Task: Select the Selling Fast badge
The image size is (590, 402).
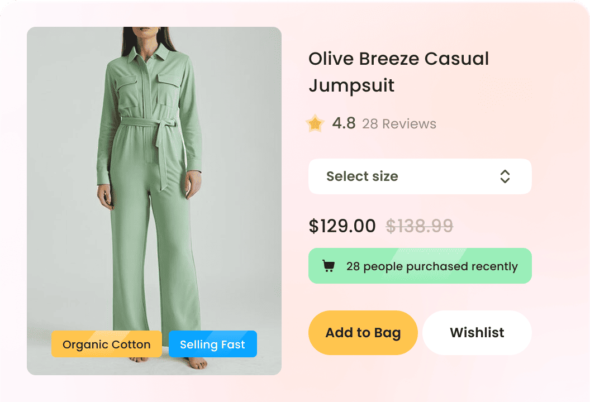Action: click(x=212, y=344)
